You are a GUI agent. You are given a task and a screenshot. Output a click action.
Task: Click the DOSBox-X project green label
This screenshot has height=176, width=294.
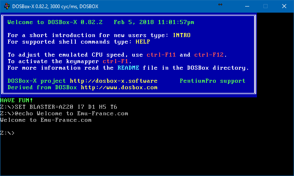click(37, 81)
